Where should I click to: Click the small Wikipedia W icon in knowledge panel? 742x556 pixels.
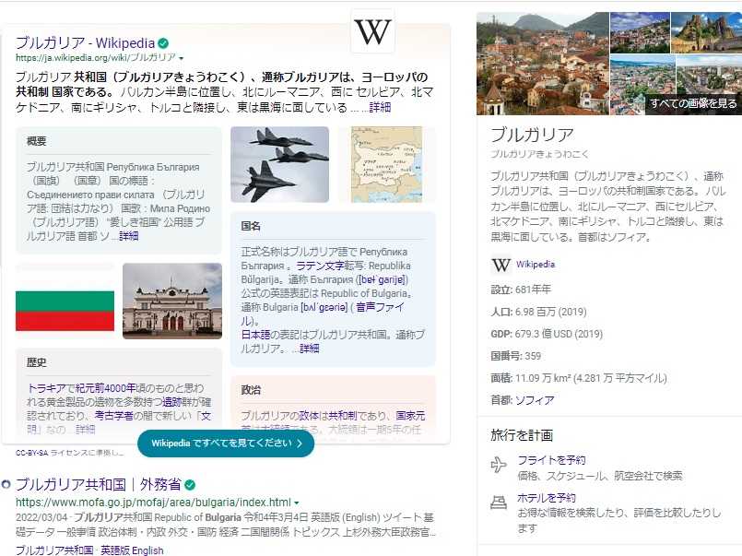coord(501,265)
